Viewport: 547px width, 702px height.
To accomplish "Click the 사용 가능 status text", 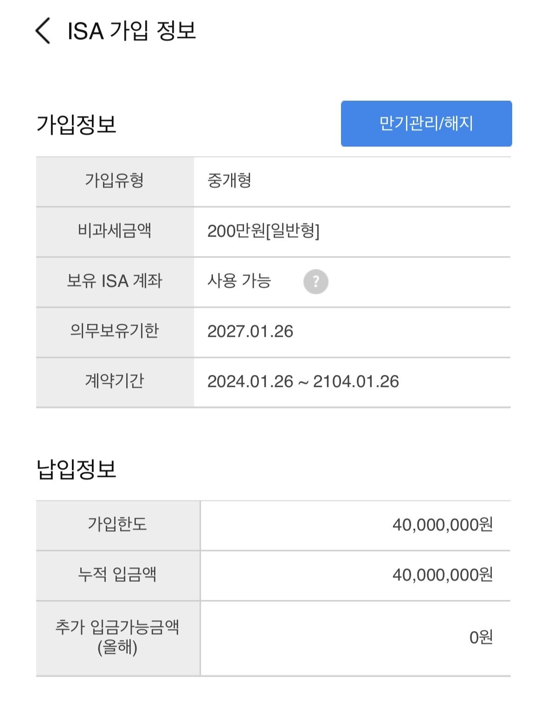I will [239, 281].
